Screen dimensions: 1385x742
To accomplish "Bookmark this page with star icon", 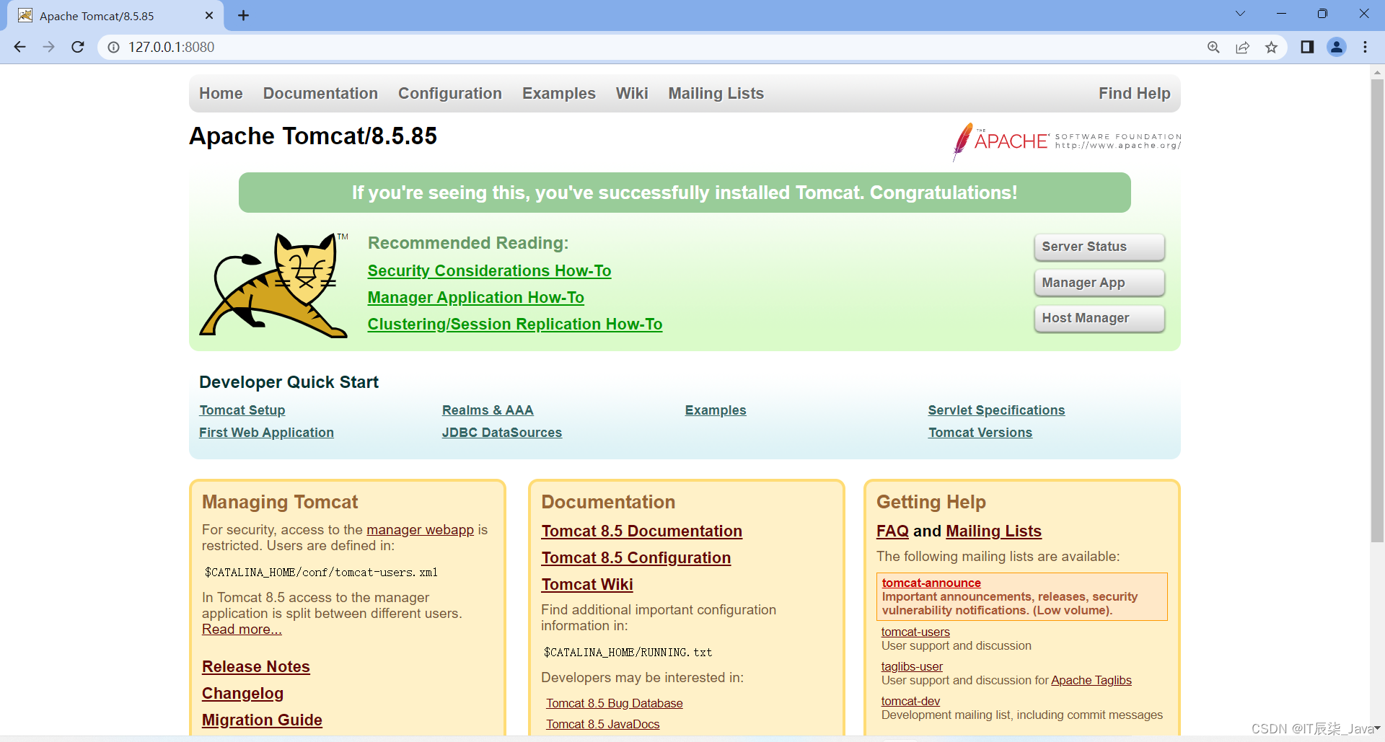I will tap(1271, 47).
